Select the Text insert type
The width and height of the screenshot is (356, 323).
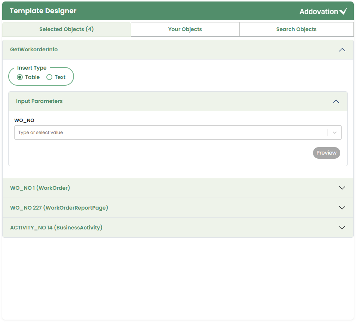(x=49, y=77)
